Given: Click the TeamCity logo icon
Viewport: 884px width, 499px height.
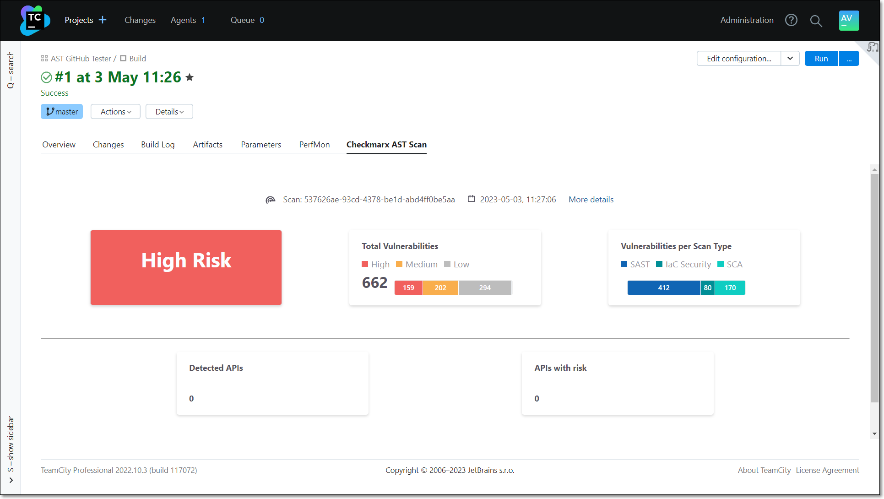Looking at the screenshot, I should [x=35, y=20].
